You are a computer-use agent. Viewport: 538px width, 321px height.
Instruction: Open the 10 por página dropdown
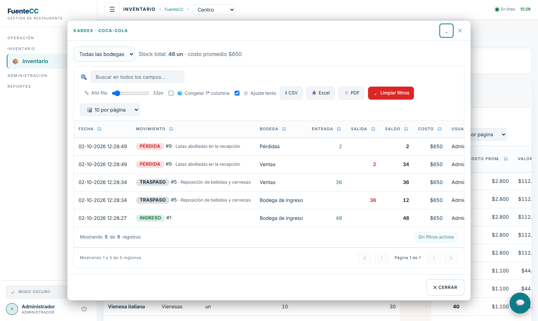(x=110, y=110)
